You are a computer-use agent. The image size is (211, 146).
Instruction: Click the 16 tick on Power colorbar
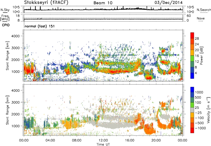coord(197,56)
